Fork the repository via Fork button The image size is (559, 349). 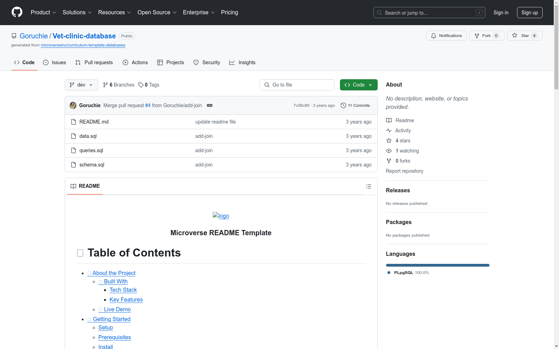point(487,36)
